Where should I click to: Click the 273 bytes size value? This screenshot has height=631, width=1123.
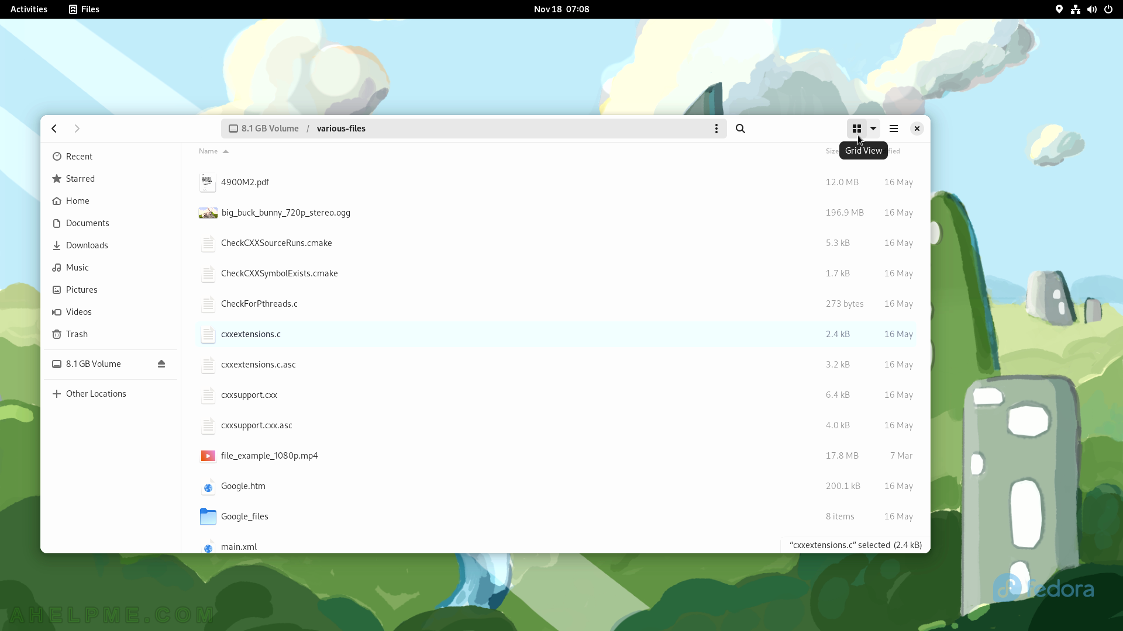coord(845,304)
